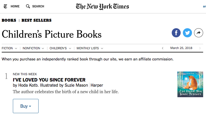This screenshot has height=118, width=206.
Task: Open the Buy dropdown button
Action: 26,106
